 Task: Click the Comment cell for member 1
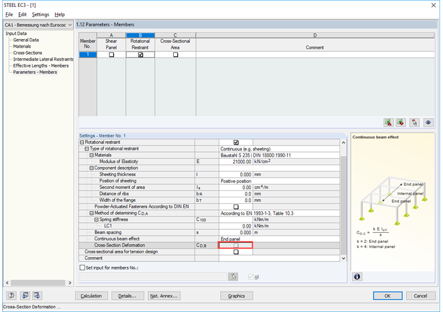coord(315,55)
